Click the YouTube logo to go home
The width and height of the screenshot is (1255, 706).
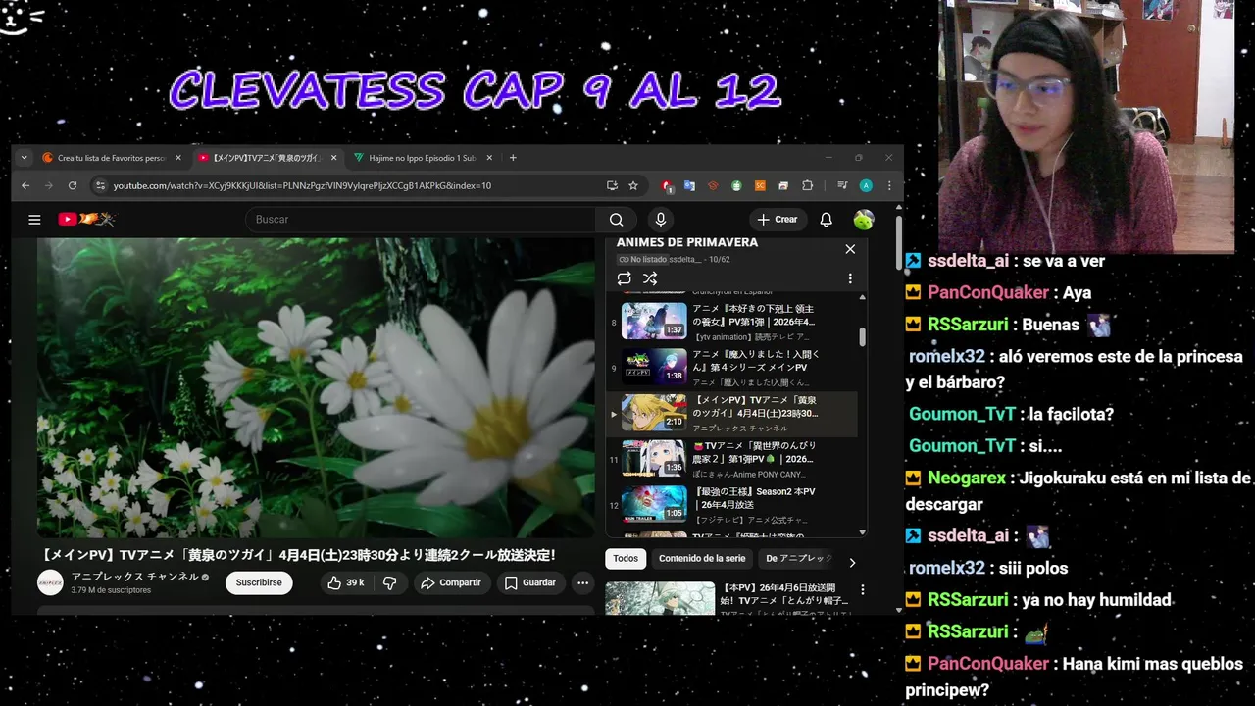pos(86,220)
